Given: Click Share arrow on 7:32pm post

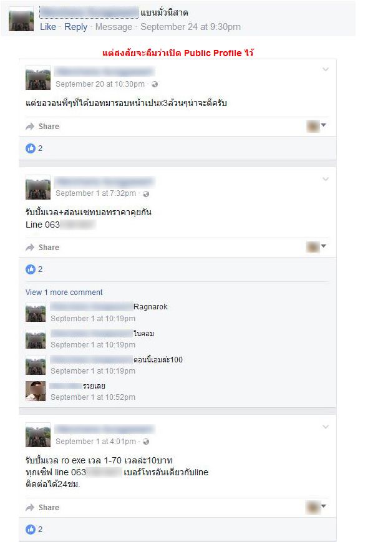Looking at the screenshot, I should (30, 248).
